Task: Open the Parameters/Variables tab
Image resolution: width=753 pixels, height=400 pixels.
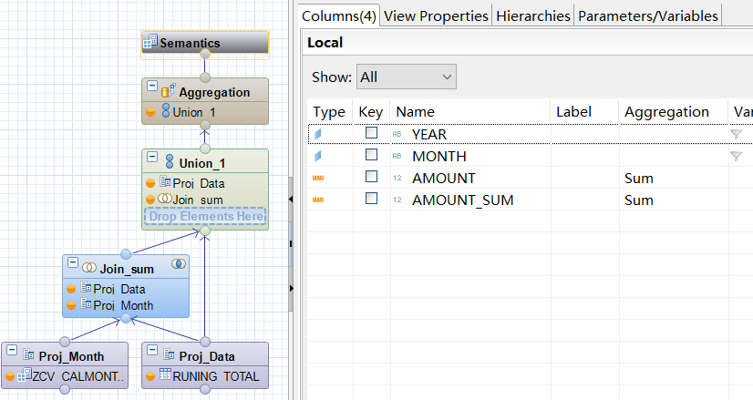Action: (x=648, y=15)
